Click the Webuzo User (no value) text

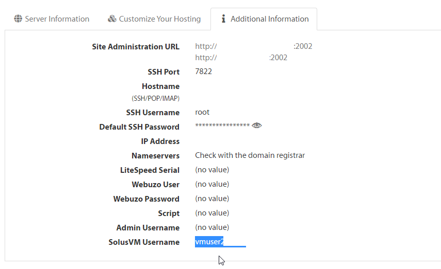[x=212, y=184]
